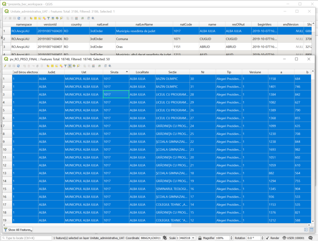Viewport: 318px width, 241px height.
Task: Open filter/select by form in pv_RO_PRSD_FINAL
Action: pos(65,66)
